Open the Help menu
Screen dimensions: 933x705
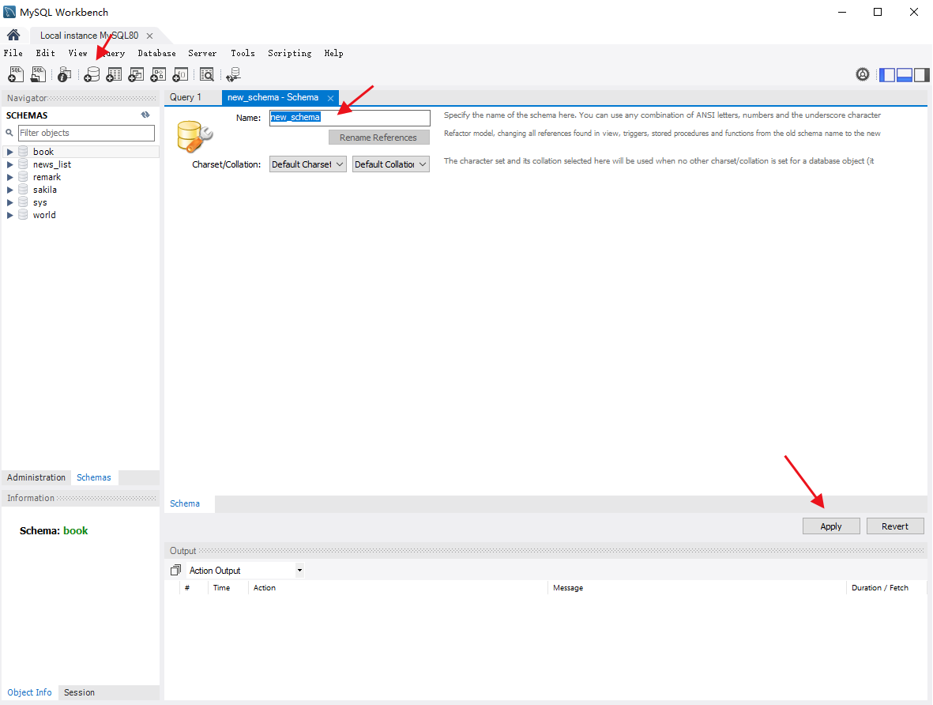(334, 53)
